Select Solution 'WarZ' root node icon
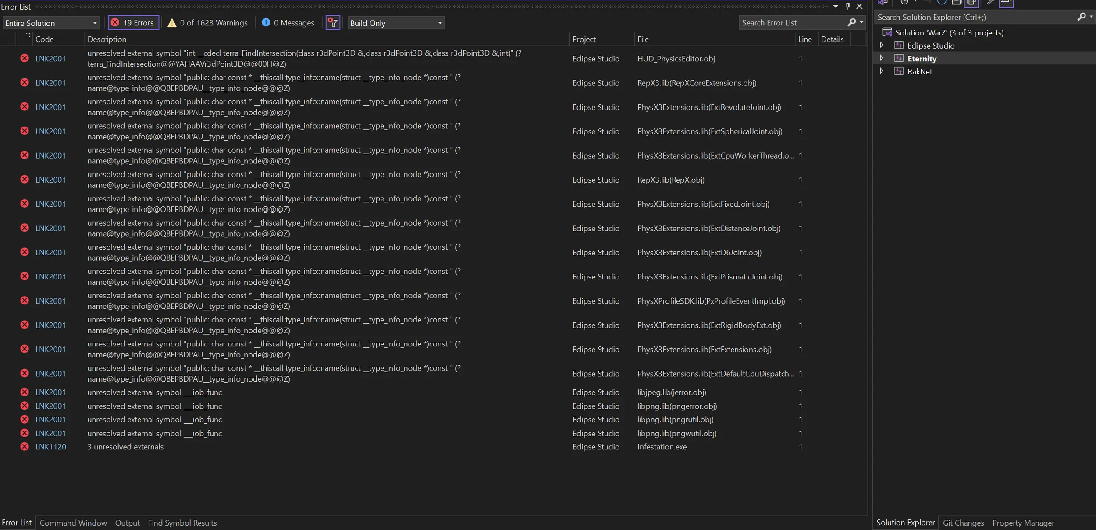This screenshot has height=530, width=1096. (887, 32)
